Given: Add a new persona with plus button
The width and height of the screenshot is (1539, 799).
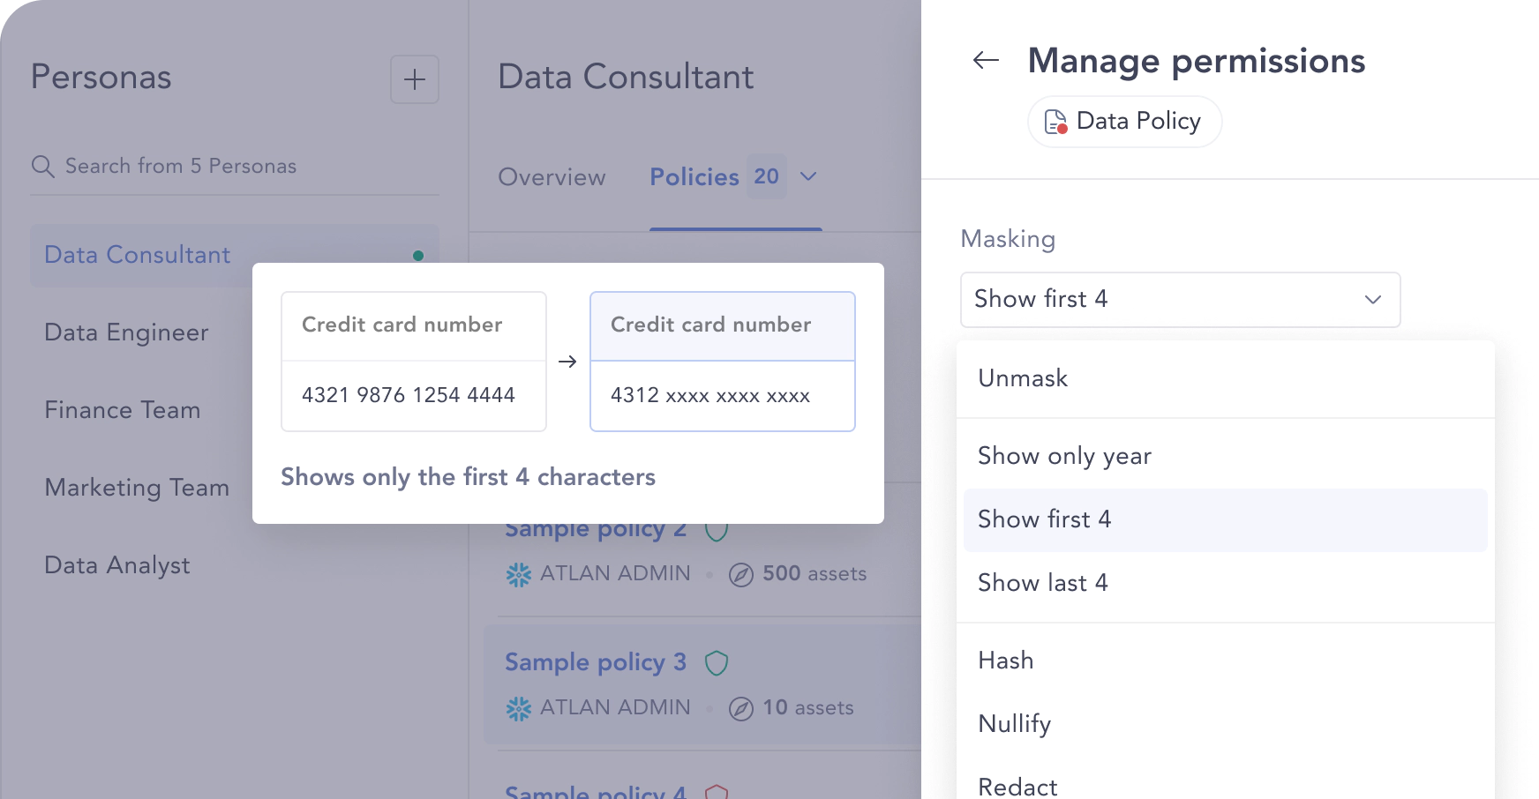Looking at the screenshot, I should [x=415, y=79].
